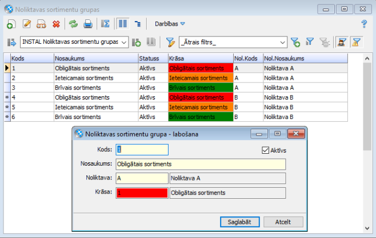The height and width of the screenshot is (238, 376).
Task: Click the table scrollbar up arrow
Action: (367, 58)
